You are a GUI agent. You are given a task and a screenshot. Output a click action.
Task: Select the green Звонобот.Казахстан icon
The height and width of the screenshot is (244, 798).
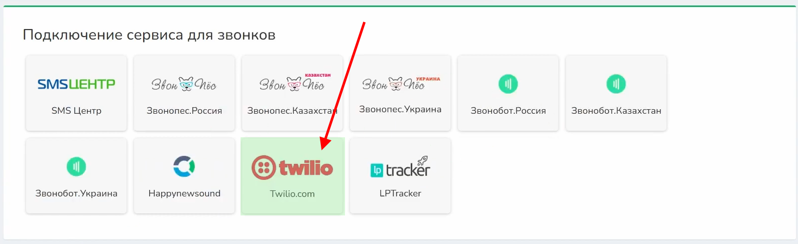(x=616, y=84)
